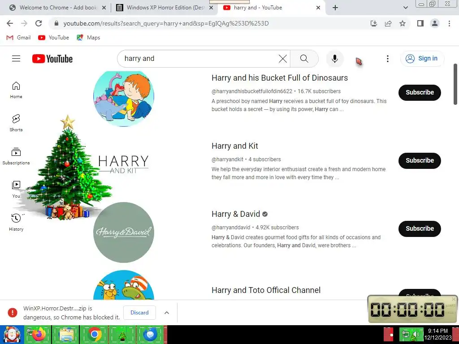Bookmark this page with the star icon
459x344 pixels.
point(403,23)
